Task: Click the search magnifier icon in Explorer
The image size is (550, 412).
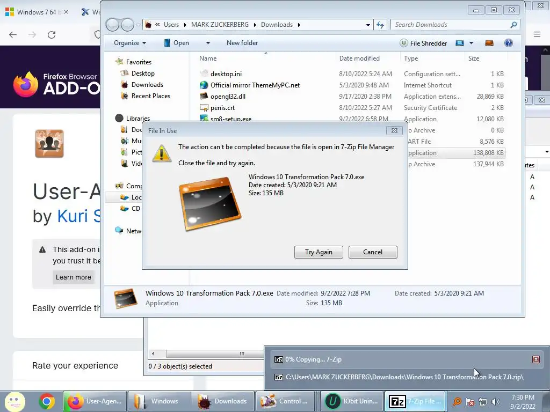Action: coord(513,25)
